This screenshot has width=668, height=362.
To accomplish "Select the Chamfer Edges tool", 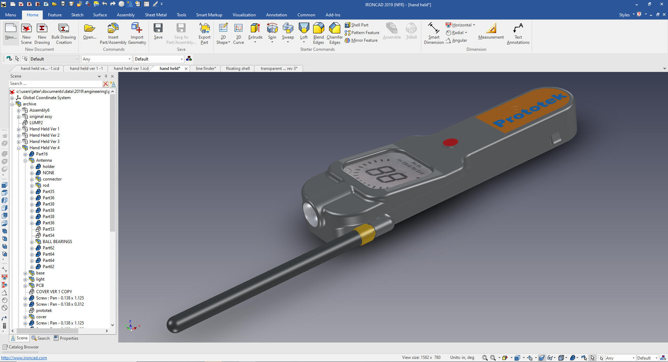I will tap(334, 34).
